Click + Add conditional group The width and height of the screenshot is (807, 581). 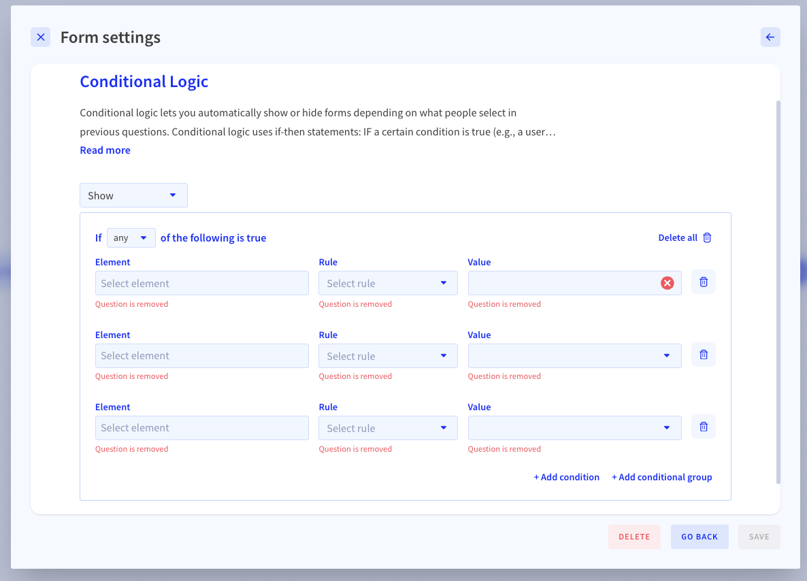661,477
